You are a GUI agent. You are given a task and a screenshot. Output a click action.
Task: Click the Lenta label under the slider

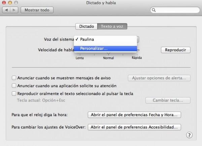click(79, 58)
